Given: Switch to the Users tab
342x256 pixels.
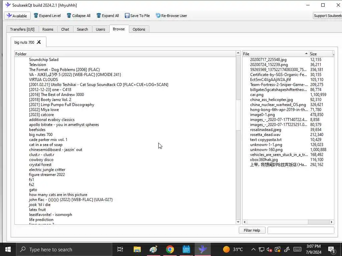Looking at the screenshot, I should 100,29.
